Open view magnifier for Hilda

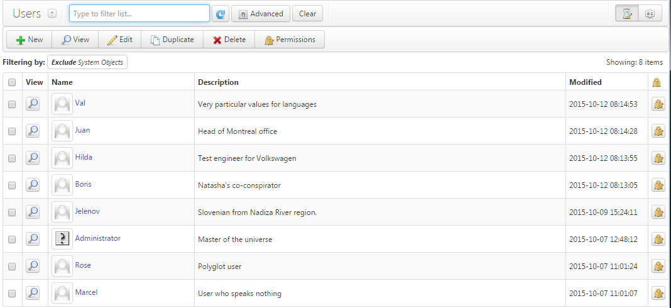[33, 158]
